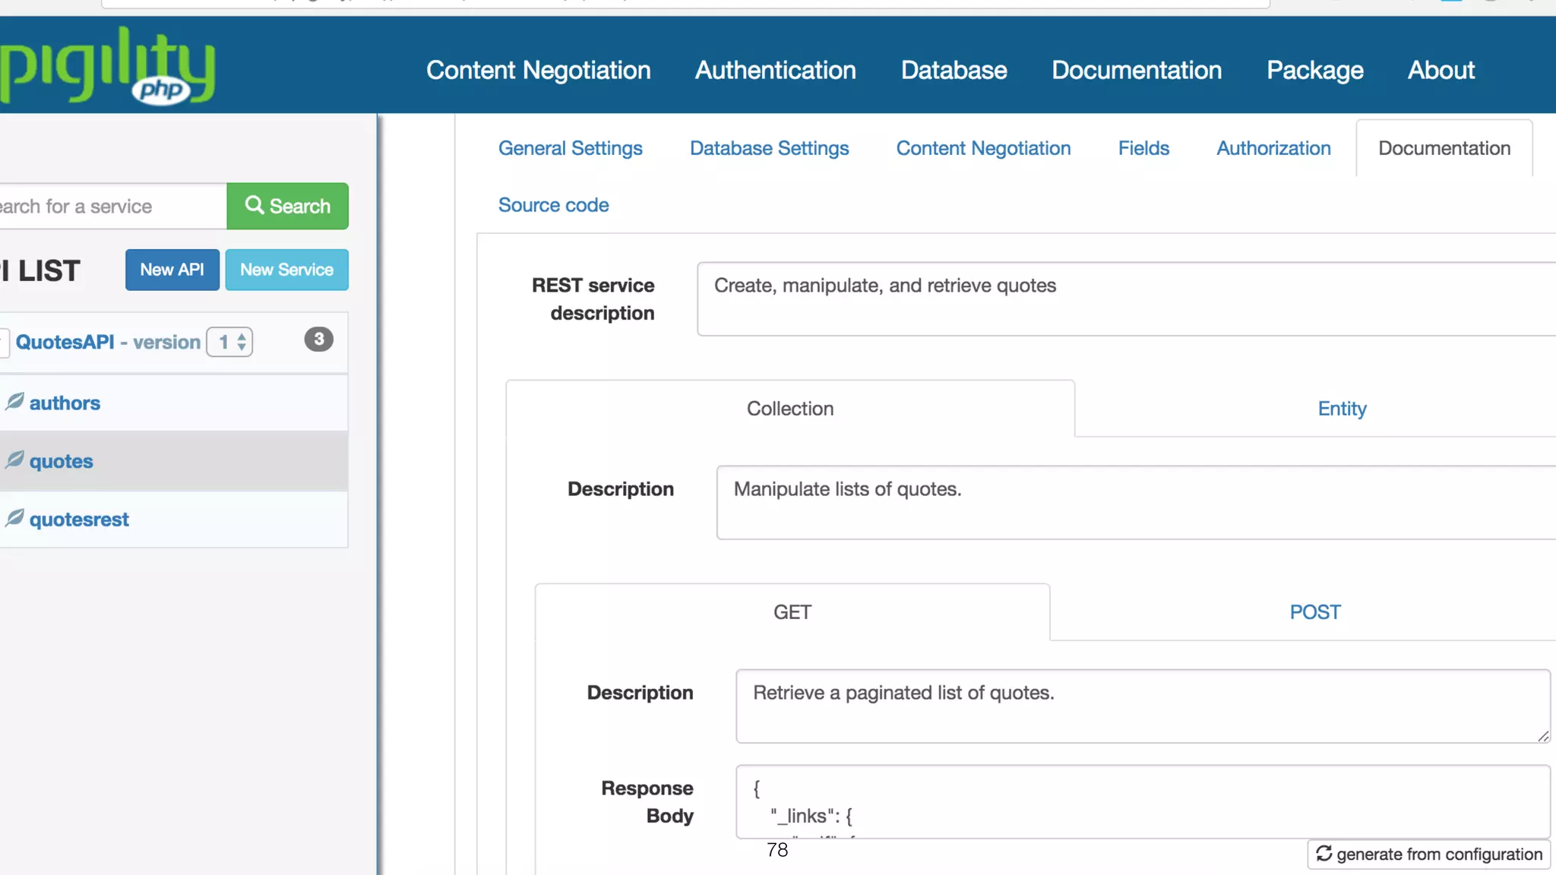This screenshot has width=1556, height=875.
Task: Open the Package menu item
Action: (1314, 70)
